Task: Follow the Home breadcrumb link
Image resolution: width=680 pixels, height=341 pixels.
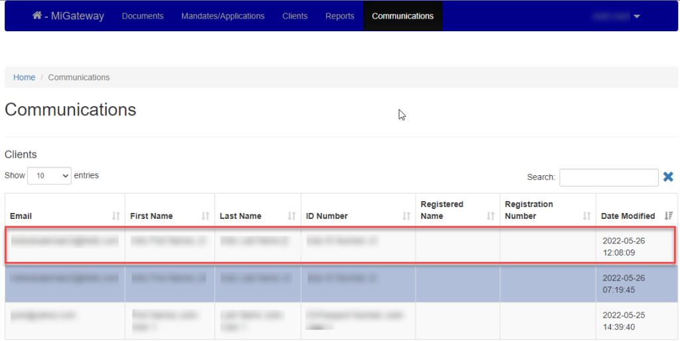Action: tap(24, 78)
